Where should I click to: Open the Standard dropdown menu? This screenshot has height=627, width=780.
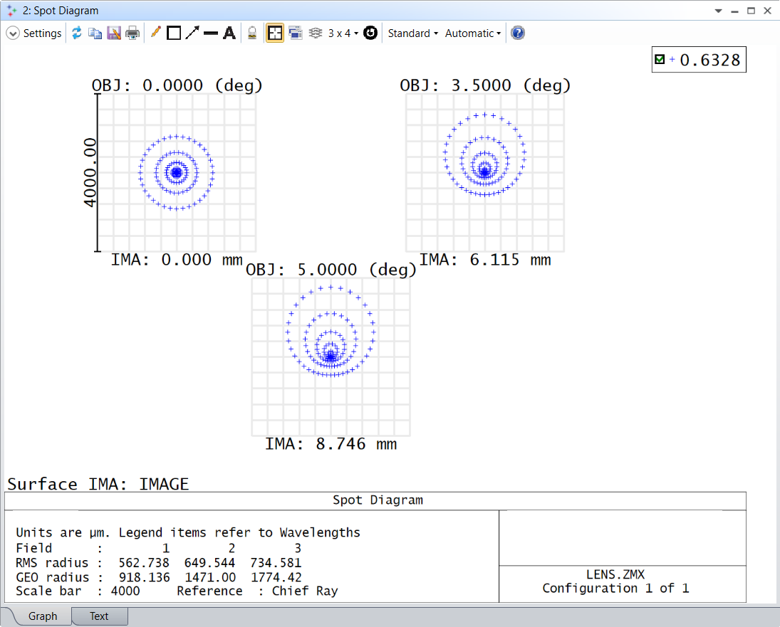pyautogui.click(x=412, y=33)
